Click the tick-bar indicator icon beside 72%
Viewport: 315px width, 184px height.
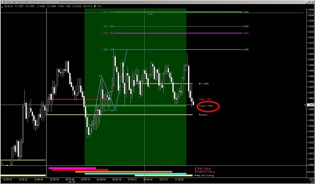[95, 6]
